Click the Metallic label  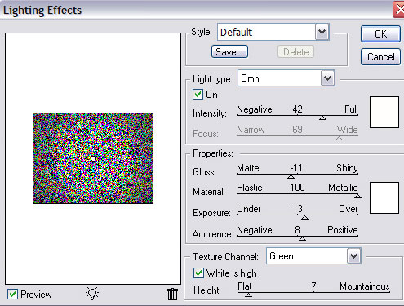[x=343, y=188]
